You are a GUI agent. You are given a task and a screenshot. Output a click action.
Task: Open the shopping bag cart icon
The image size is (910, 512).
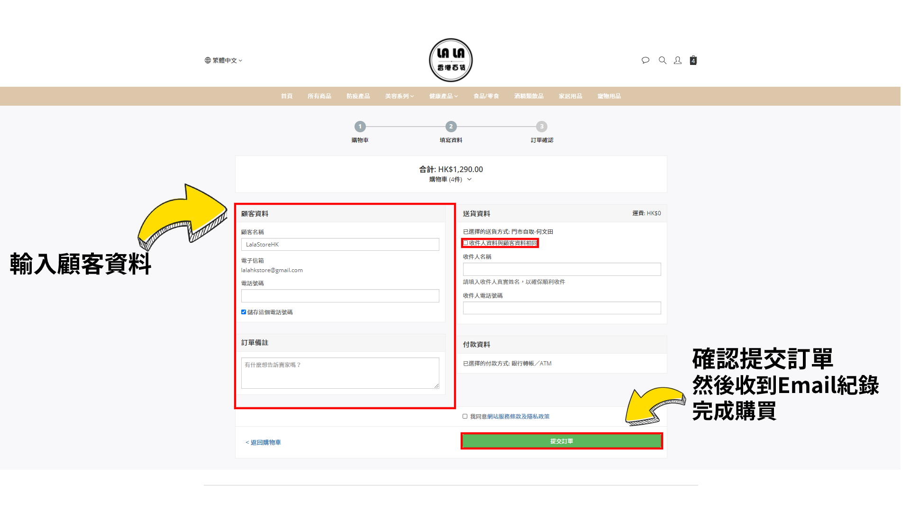tap(693, 60)
